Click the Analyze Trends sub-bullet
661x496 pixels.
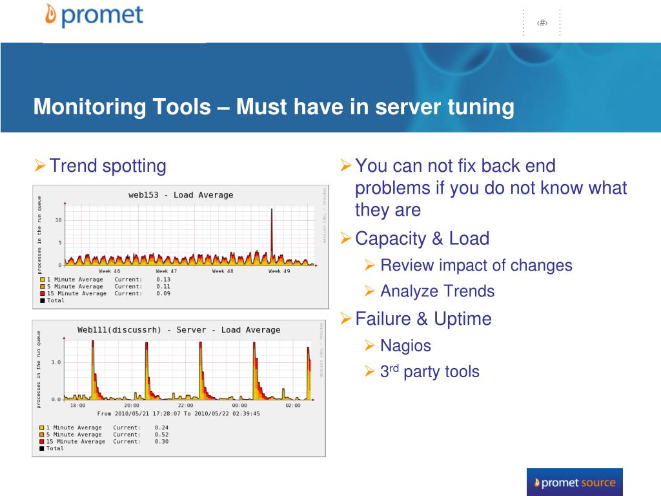click(438, 291)
